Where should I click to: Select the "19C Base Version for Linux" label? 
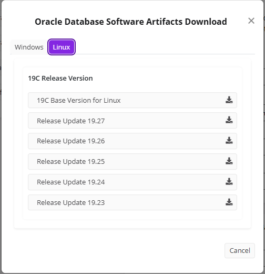coord(79,101)
